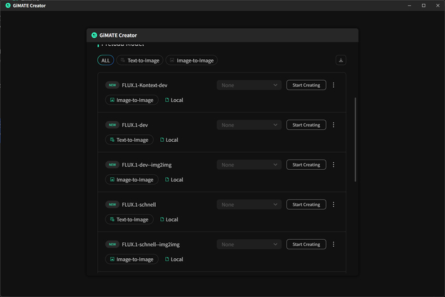Start Creating with FLUX.1-Kontext-dev
This screenshot has width=445, height=297.
pos(306,85)
